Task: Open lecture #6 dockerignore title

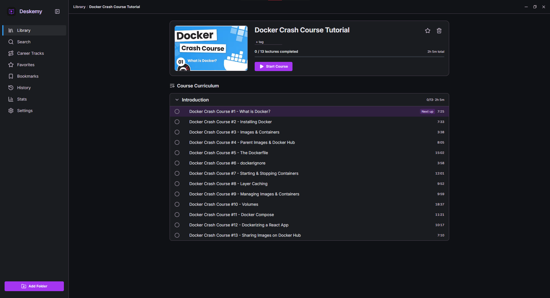Action: click(x=227, y=163)
